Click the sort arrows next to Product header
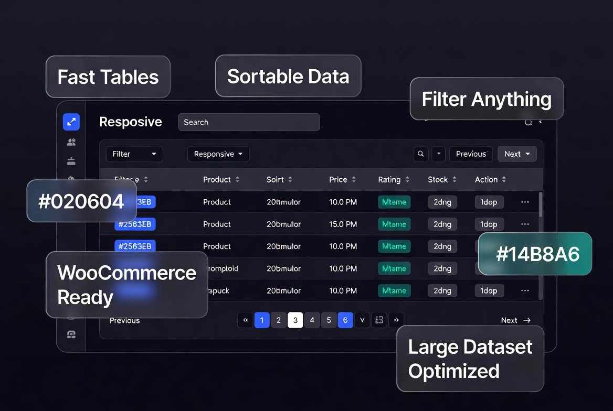Viewport: 613px width, 411px height. coord(237,179)
